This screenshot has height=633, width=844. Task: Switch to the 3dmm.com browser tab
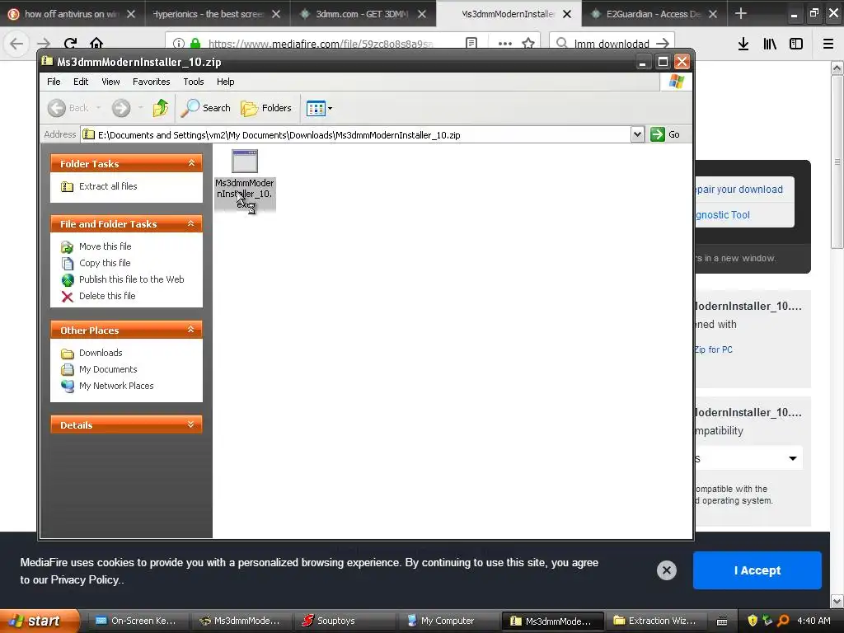click(362, 14)
